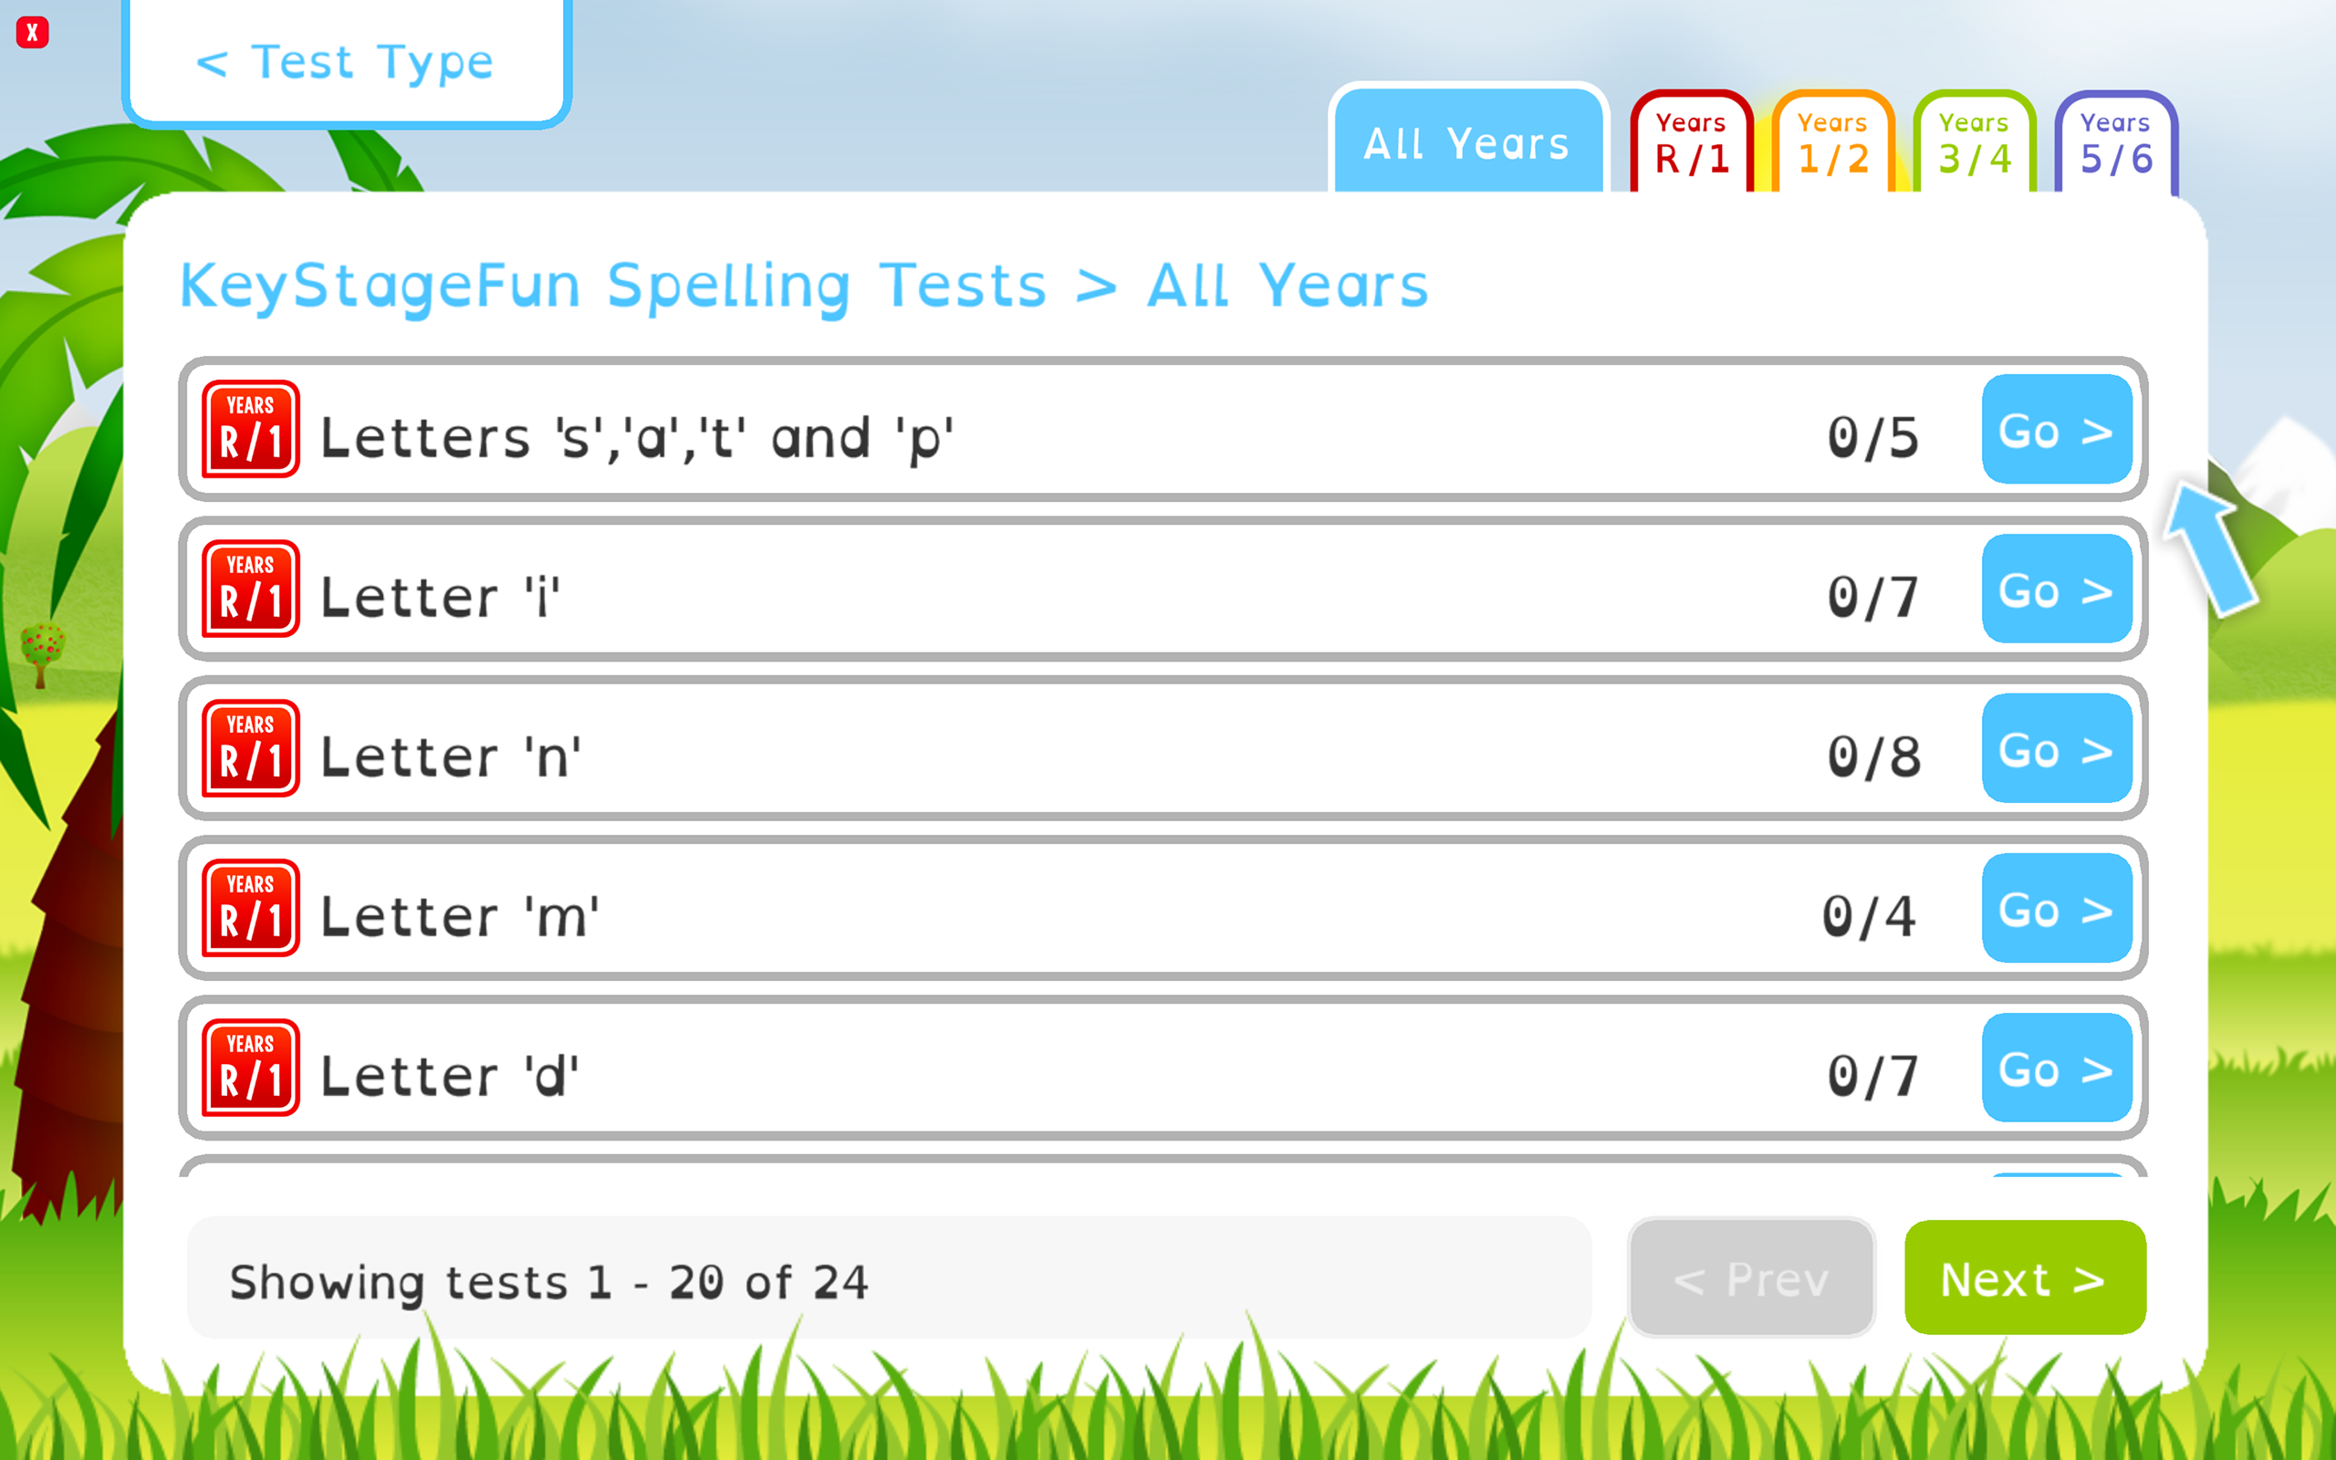Click the R/1 badge beside Letter 'd'
2336x1460 pixels.
pos(249,1069)
